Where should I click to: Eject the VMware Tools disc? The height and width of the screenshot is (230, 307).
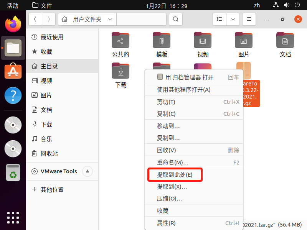pos(87,171)
